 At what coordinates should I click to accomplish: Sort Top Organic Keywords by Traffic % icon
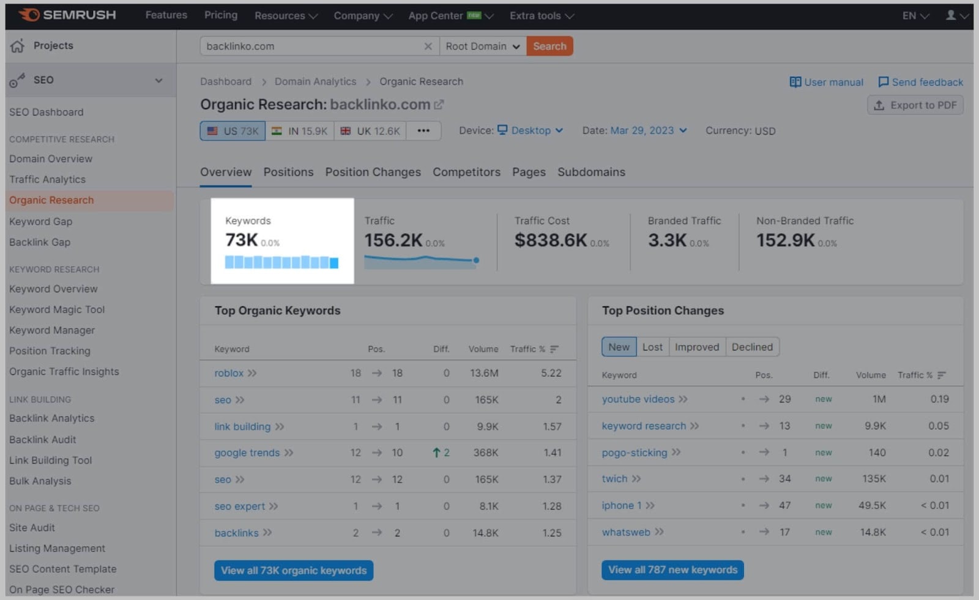[554, 349]
